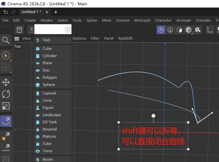Click the asset browser box icon
The height and width of the screenshot is (162, 219).
19,30
